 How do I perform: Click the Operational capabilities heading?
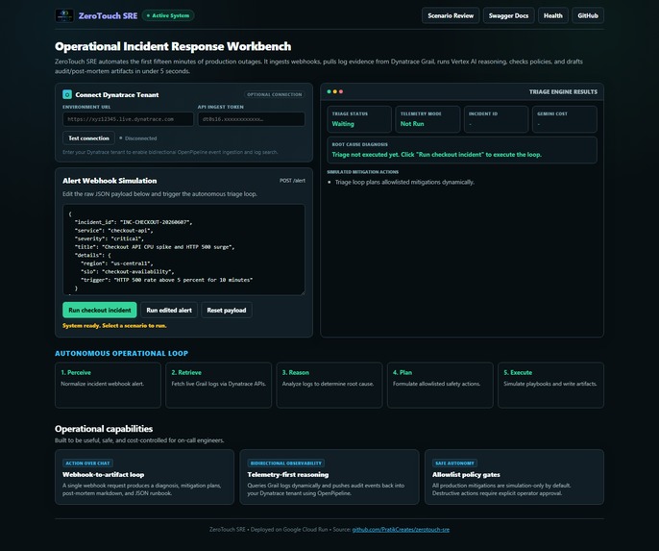coord(104,429)
